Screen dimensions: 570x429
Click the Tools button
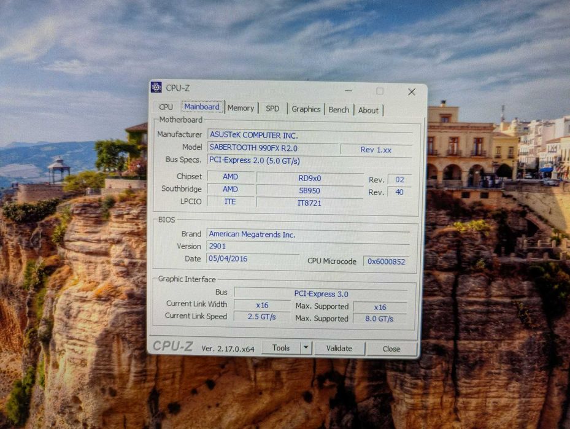281,348
